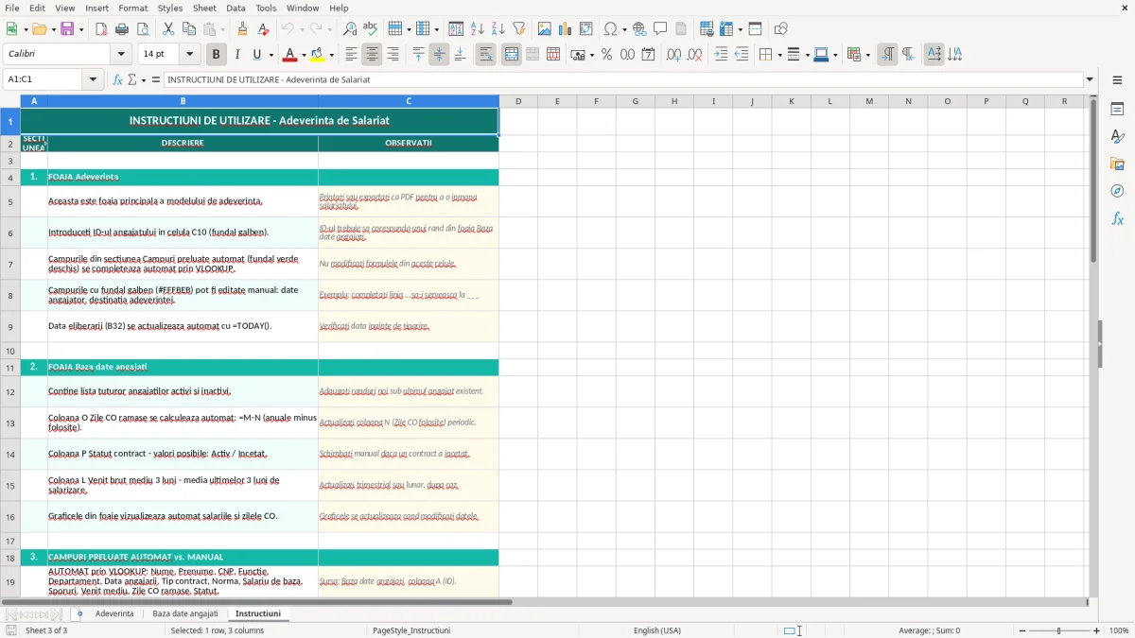The image size is (1135, 638).
Task: Insert a chart
Action: coord(566,29)
